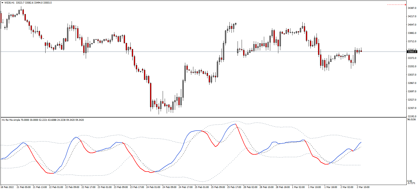Open the one-click trading arrow beside WS30,H1
The width and height of the screenshot is (418, 190).
click(2, 3)
